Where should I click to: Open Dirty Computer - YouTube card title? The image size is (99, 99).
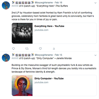[x=49, y=78]
